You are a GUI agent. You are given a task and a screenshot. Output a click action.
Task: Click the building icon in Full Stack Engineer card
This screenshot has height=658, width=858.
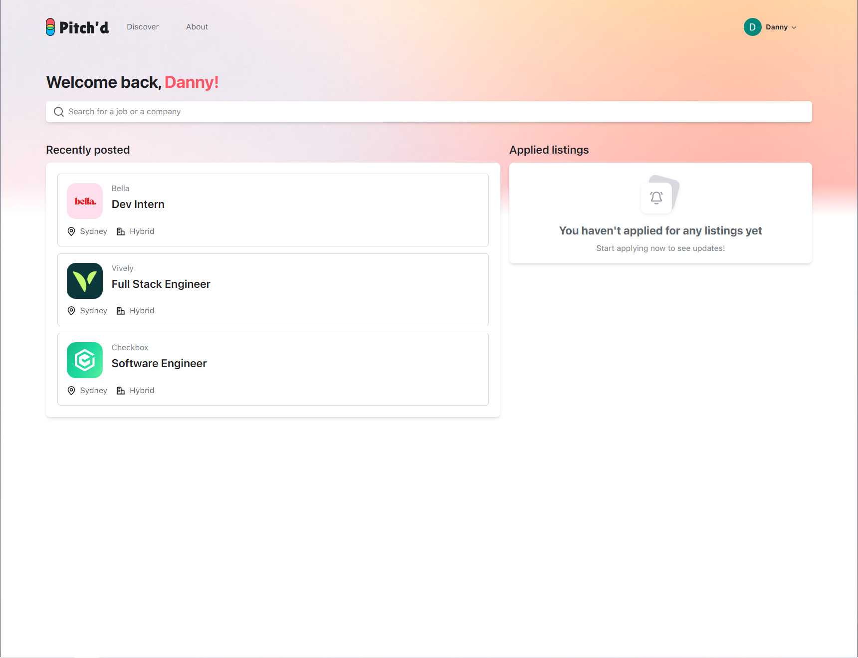coord(121,311)
